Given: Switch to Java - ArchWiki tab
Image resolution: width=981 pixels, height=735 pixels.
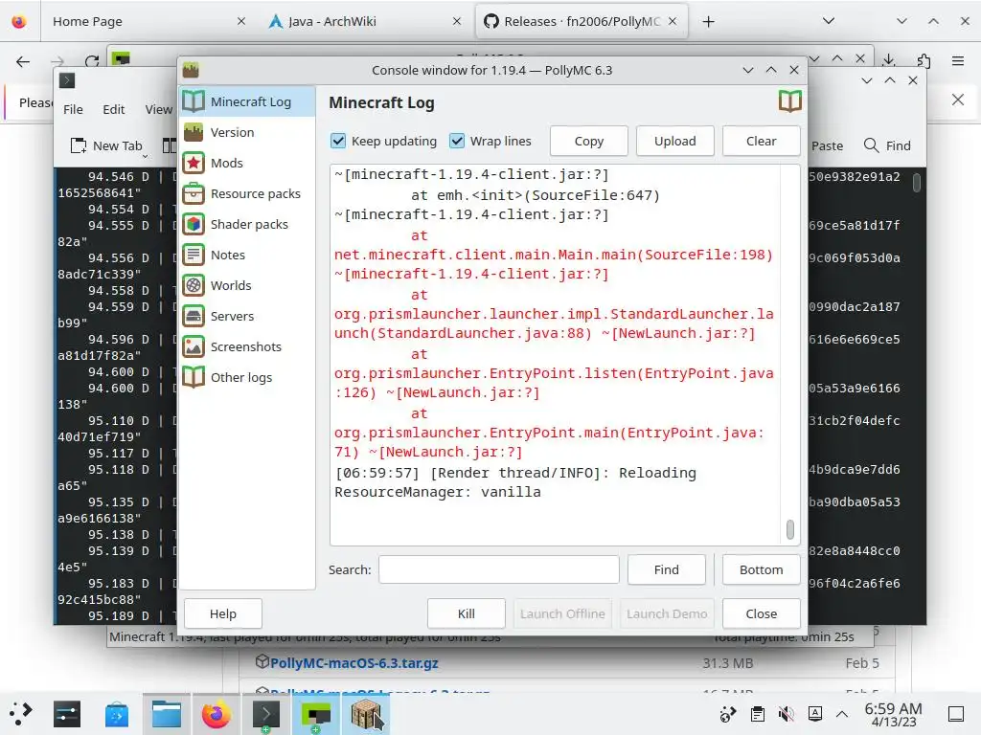Looking at the screenshot, I should pos(365,21).
